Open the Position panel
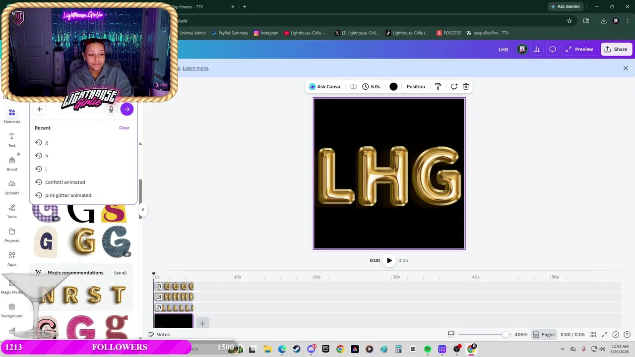The width and height of the screenshot is (635, 357). pos(416,86)
